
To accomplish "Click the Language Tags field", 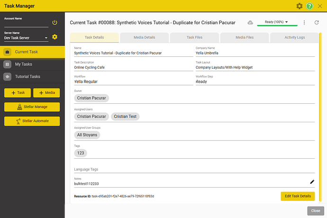I will [194, 169].
